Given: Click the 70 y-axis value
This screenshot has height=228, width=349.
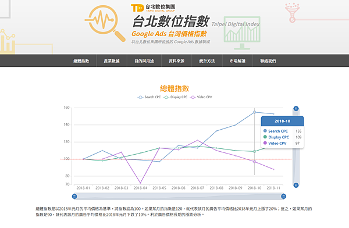Looking at the screenshot, I should point(67,184).
